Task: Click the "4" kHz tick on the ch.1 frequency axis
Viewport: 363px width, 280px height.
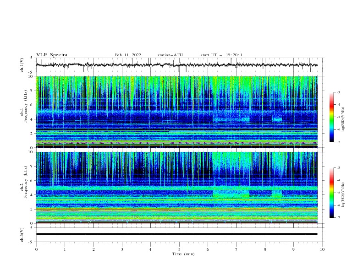Action: pyautogui.click(x=32, y=119)
